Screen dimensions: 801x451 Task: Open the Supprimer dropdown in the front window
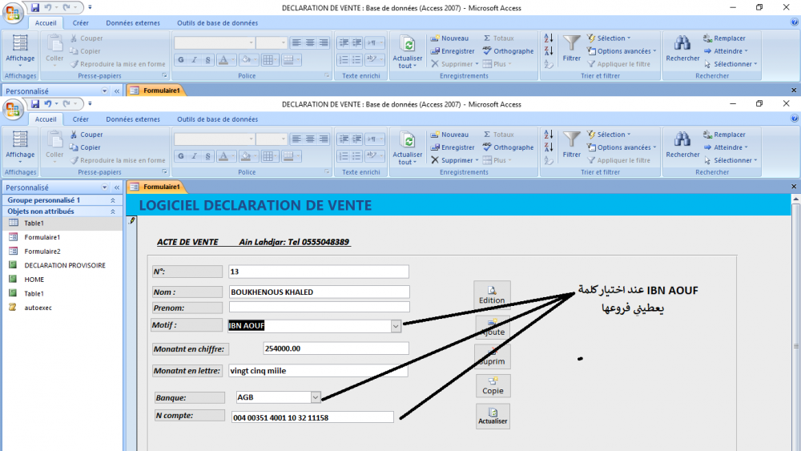coord(455,160)
